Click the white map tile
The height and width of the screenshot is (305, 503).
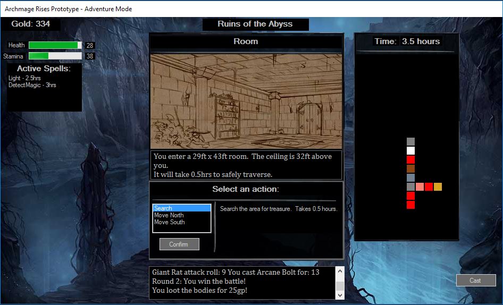click(410, 150)
